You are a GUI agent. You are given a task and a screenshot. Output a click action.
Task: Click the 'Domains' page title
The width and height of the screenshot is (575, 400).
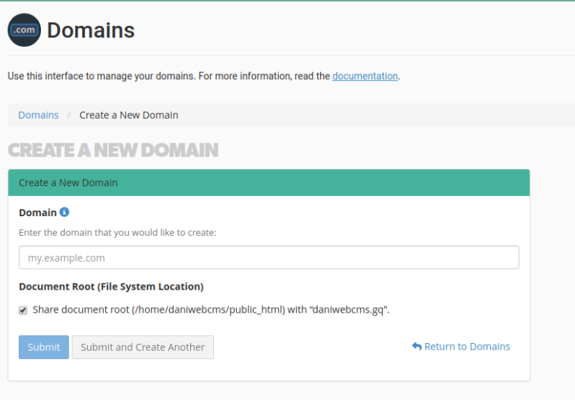91,30
